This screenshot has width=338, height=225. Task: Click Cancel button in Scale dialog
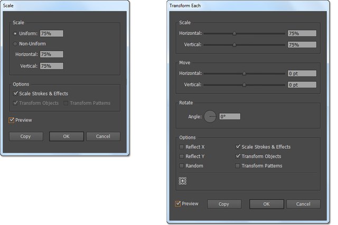(x=104, y=136)
